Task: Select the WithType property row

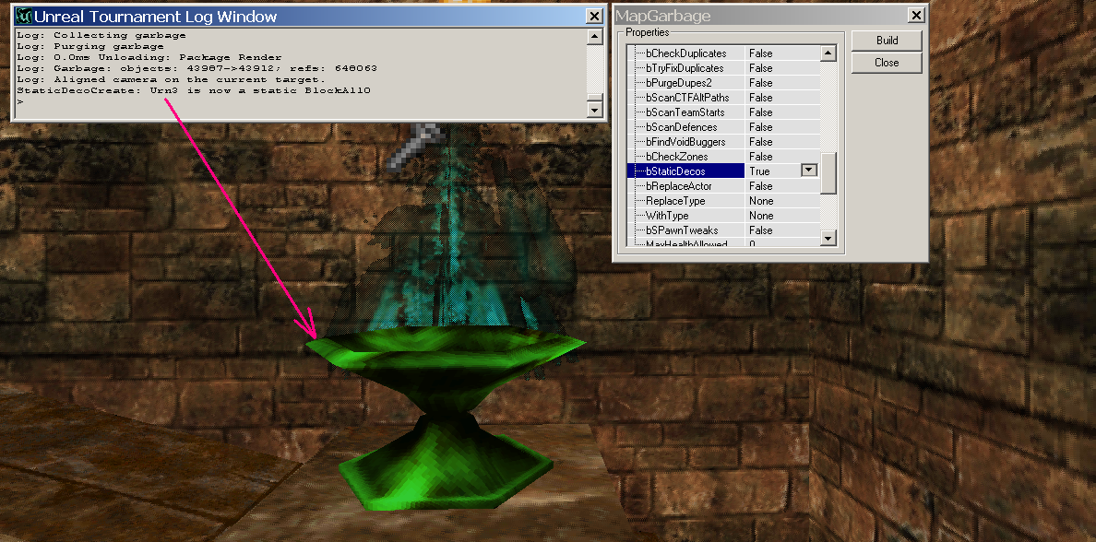Action: pos(669,216)
